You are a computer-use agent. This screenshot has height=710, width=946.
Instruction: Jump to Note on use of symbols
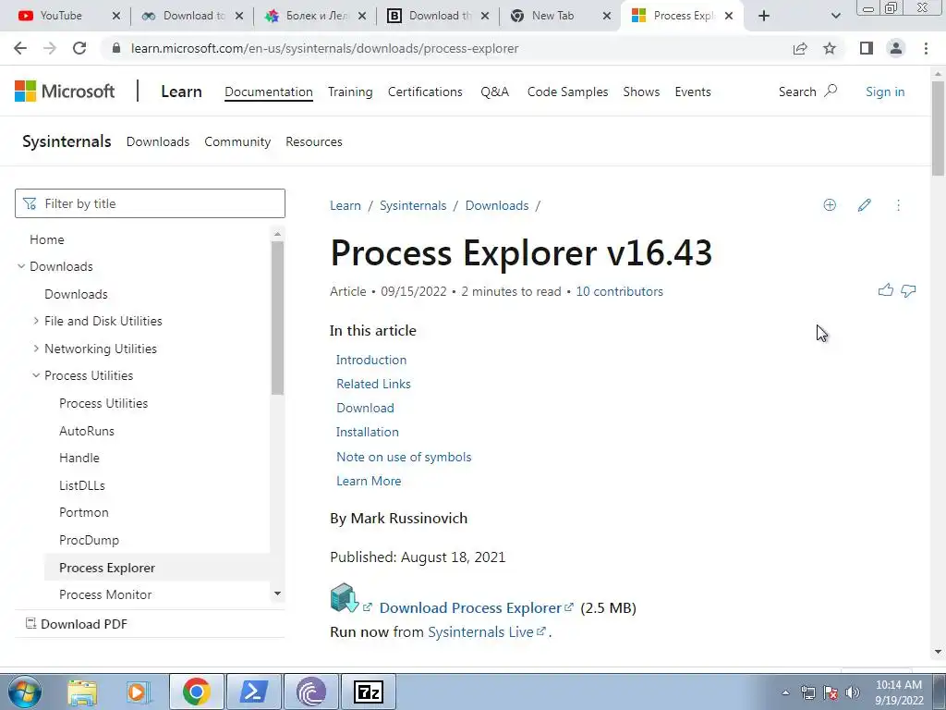[404, 457]
